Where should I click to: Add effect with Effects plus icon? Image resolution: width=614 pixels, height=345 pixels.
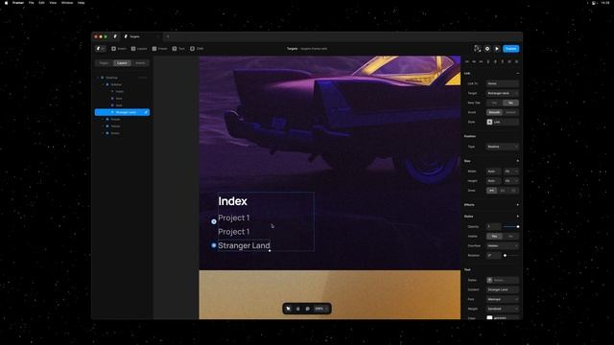(518, 204)
